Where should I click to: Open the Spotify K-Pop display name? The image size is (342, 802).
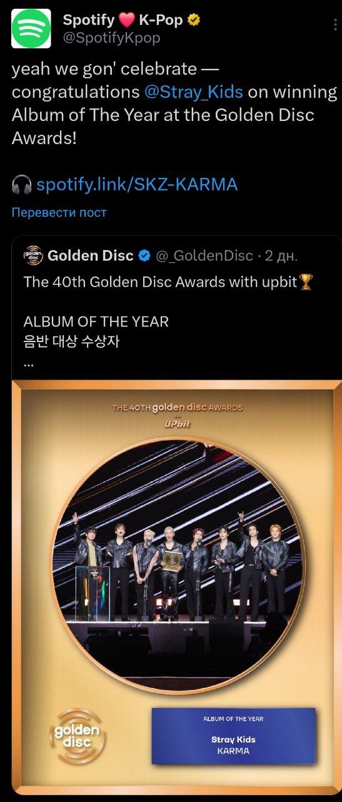pos(123,20)
